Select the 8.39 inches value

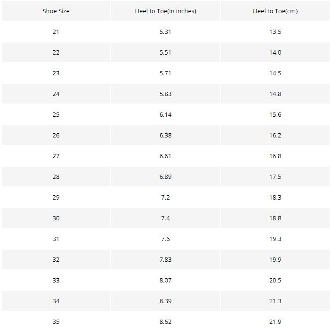pyautogui.click(x=165, y=301)
